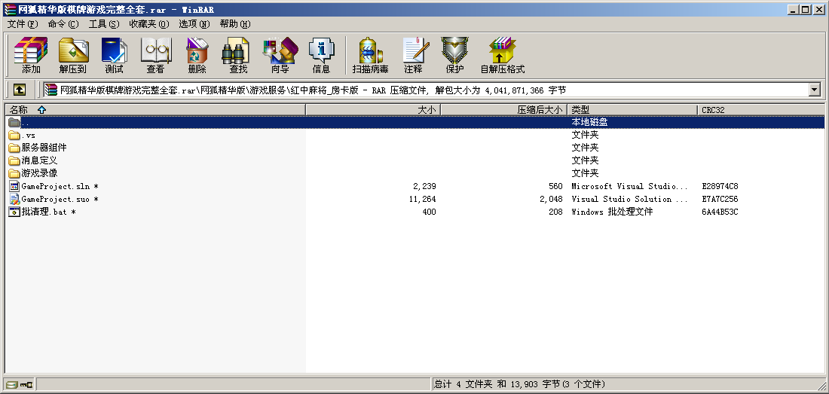This screenshot has height=394, width=829.
Task: Launch the 查找 (Find) binoculars icon
Action: point(238,54)
